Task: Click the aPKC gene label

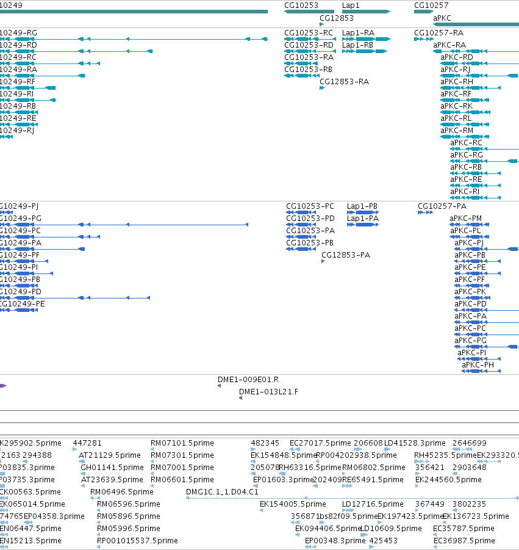Action: 442,18
